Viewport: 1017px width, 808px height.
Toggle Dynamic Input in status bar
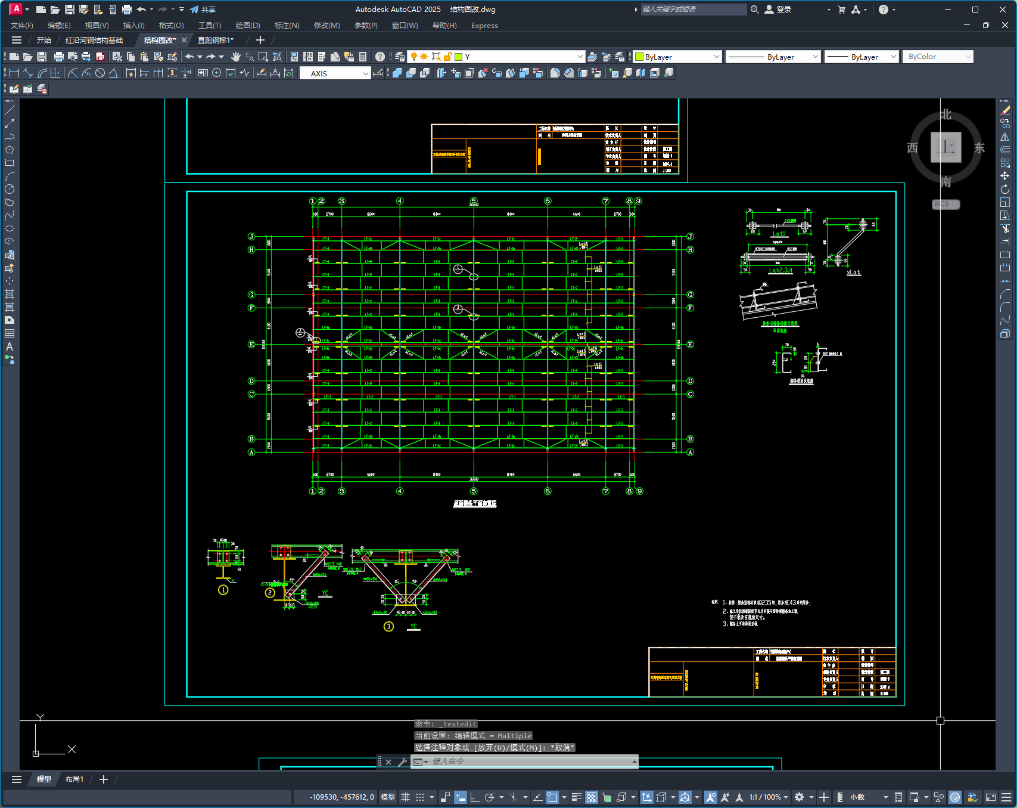click(x=461, y=797)
